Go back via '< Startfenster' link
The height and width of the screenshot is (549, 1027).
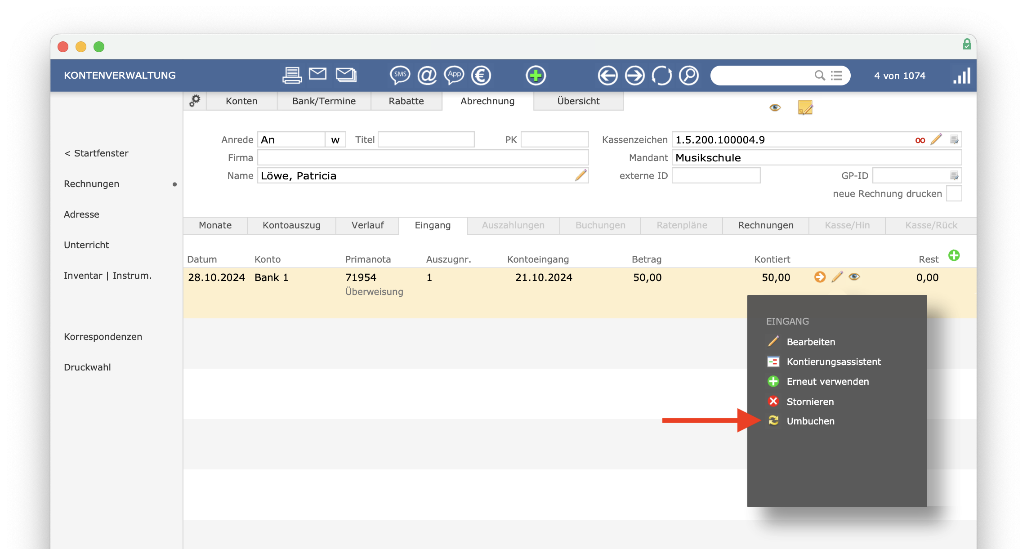(x=96, y=153)
